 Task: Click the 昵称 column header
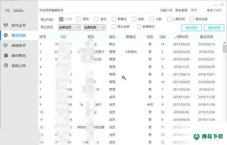91,37
